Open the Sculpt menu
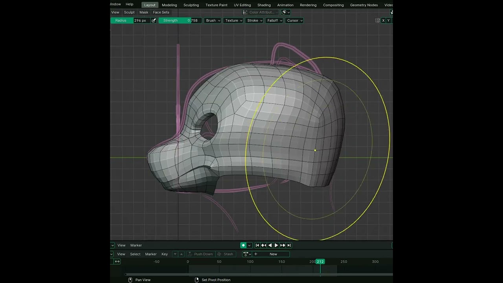This screenshot has width=503, height=283. [x=129, y=12]
